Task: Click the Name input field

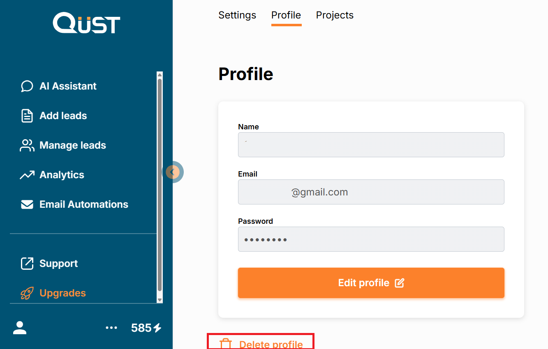Action: pyautogui.click(x=371, y=145)
